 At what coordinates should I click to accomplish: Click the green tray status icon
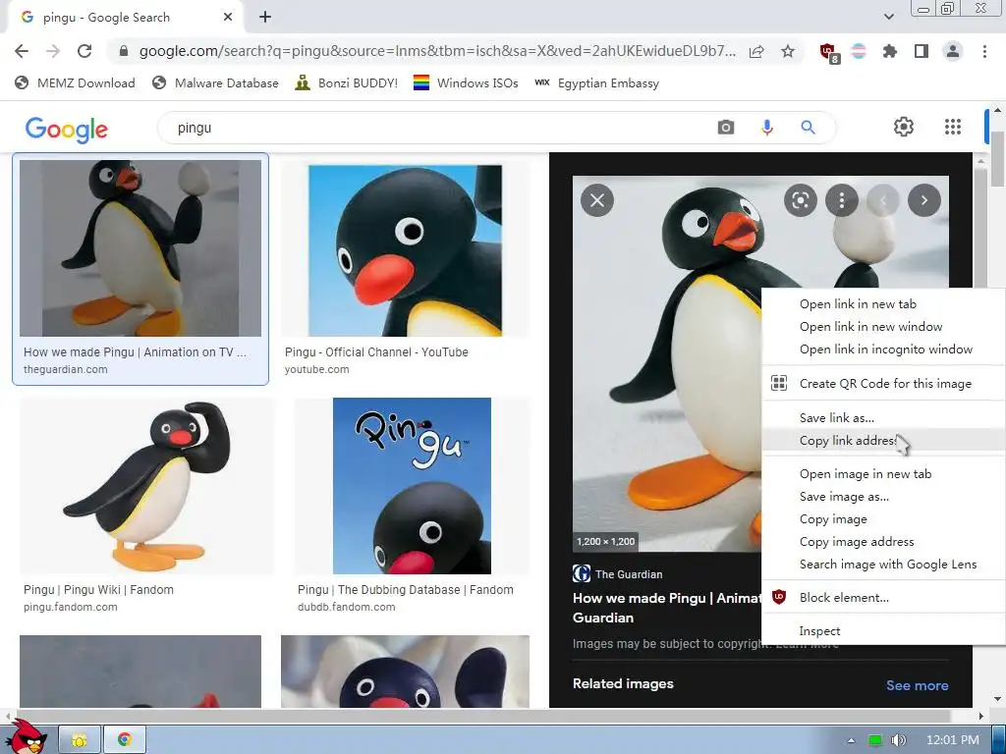pyautogui.click(x=874, y=740)
